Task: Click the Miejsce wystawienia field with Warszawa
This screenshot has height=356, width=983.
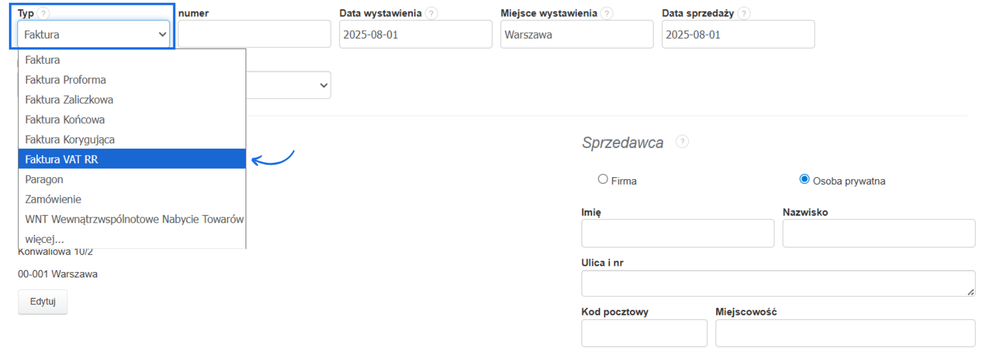Action: pos(577,35)
